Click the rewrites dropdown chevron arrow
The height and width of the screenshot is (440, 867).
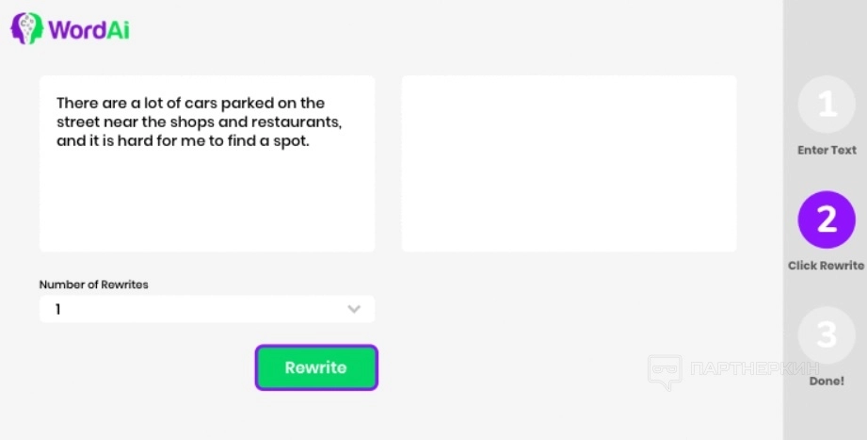(354, 309)
